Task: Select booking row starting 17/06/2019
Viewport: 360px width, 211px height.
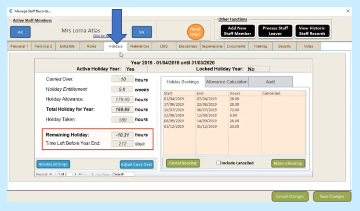Action: [x=234, y=104]
